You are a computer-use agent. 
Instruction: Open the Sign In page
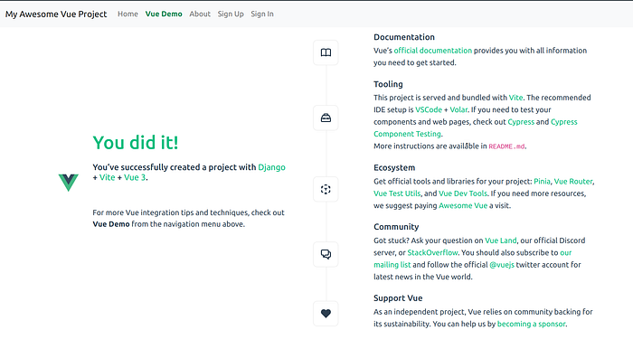(262, 14)
